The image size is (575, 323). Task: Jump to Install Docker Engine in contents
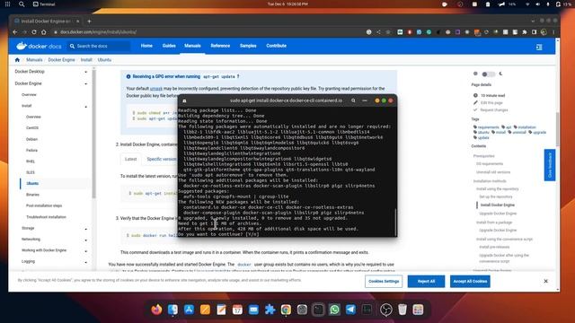pos(498,205)
